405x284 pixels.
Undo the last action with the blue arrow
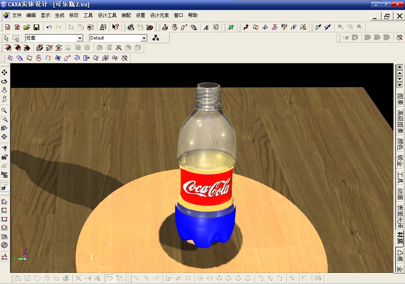[49, 27]
